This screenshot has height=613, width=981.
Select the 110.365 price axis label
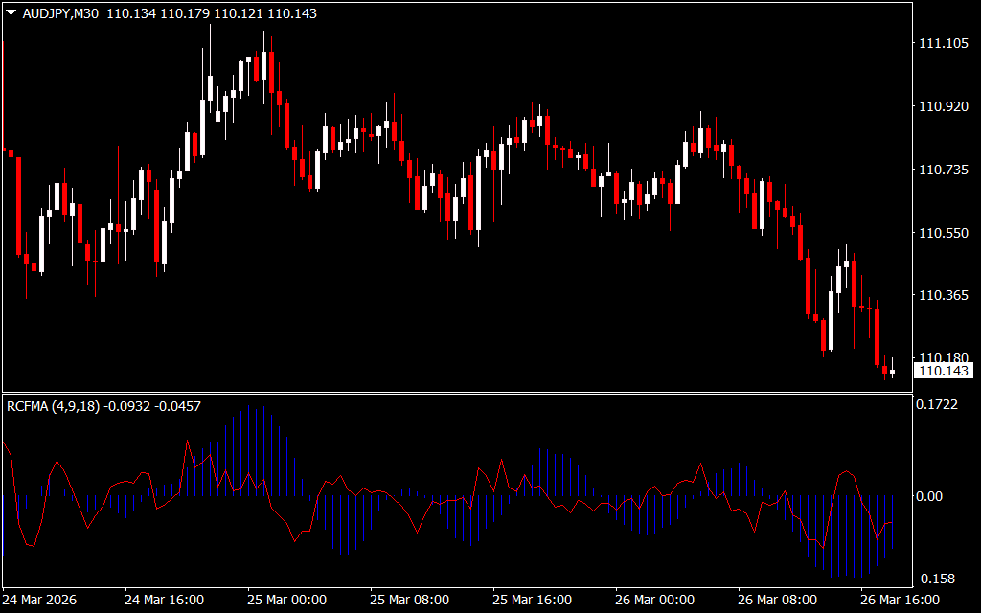[x=943, y=296]
